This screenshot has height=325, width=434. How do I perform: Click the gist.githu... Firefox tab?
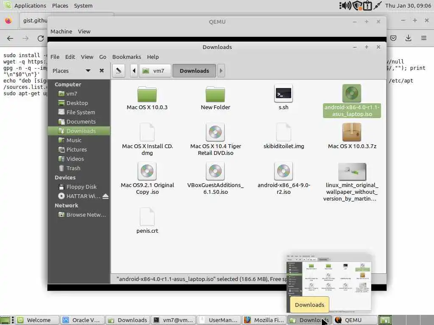tap(35, 20)
